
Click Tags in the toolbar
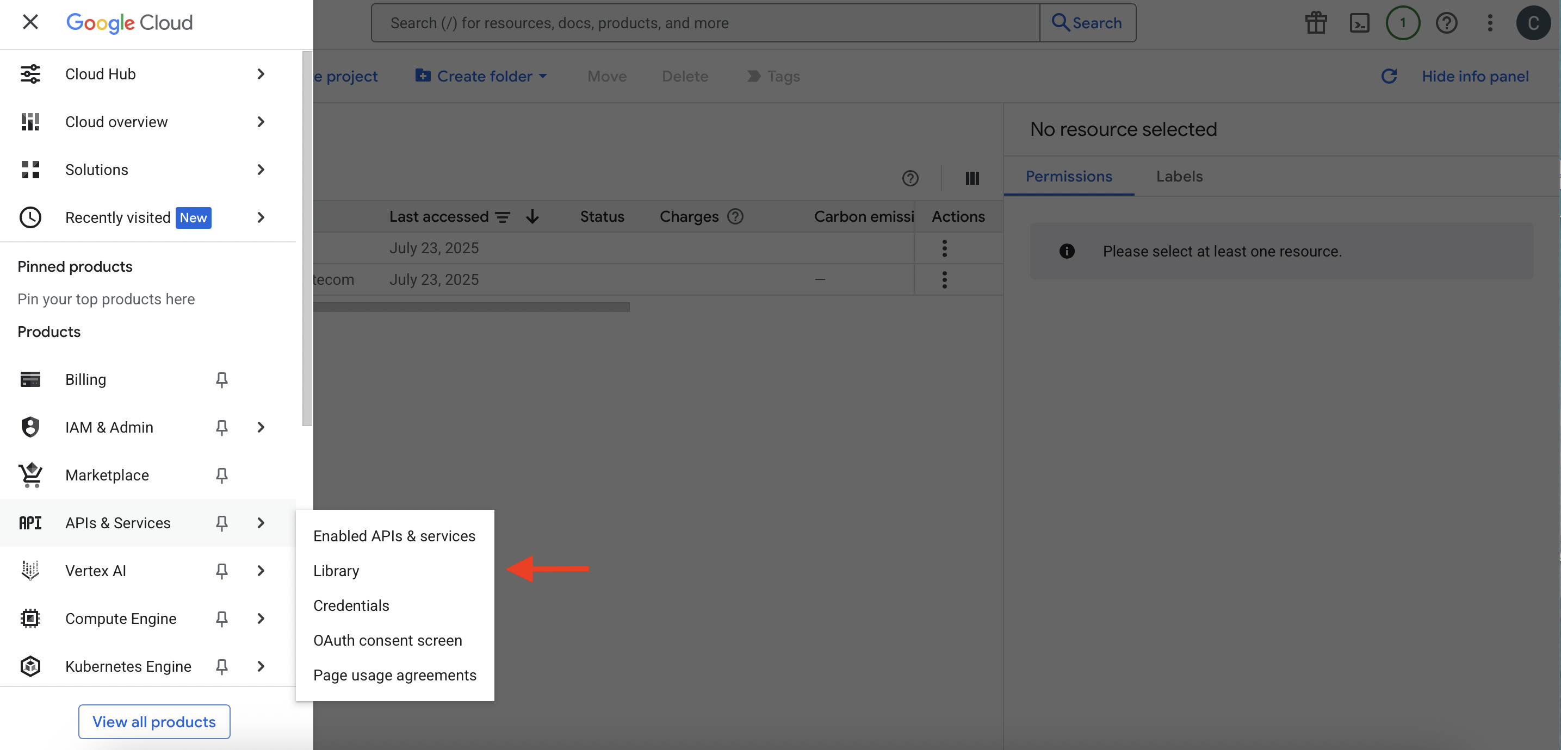click(x=773, y=76)
